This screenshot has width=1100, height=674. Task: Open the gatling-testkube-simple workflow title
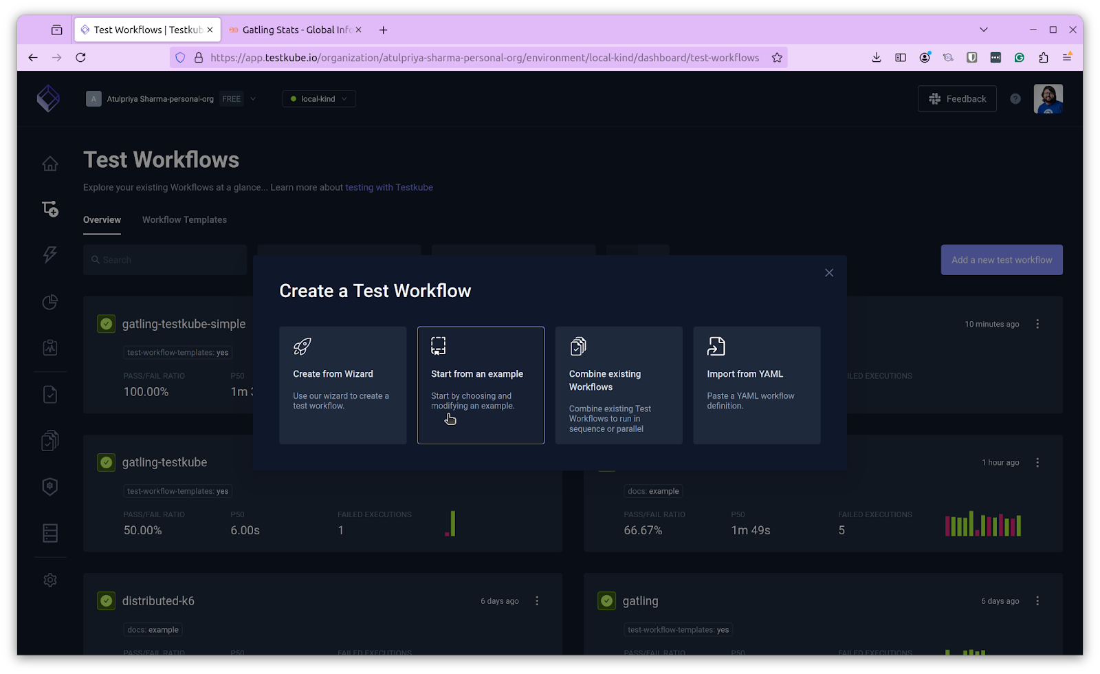[184, 324]
